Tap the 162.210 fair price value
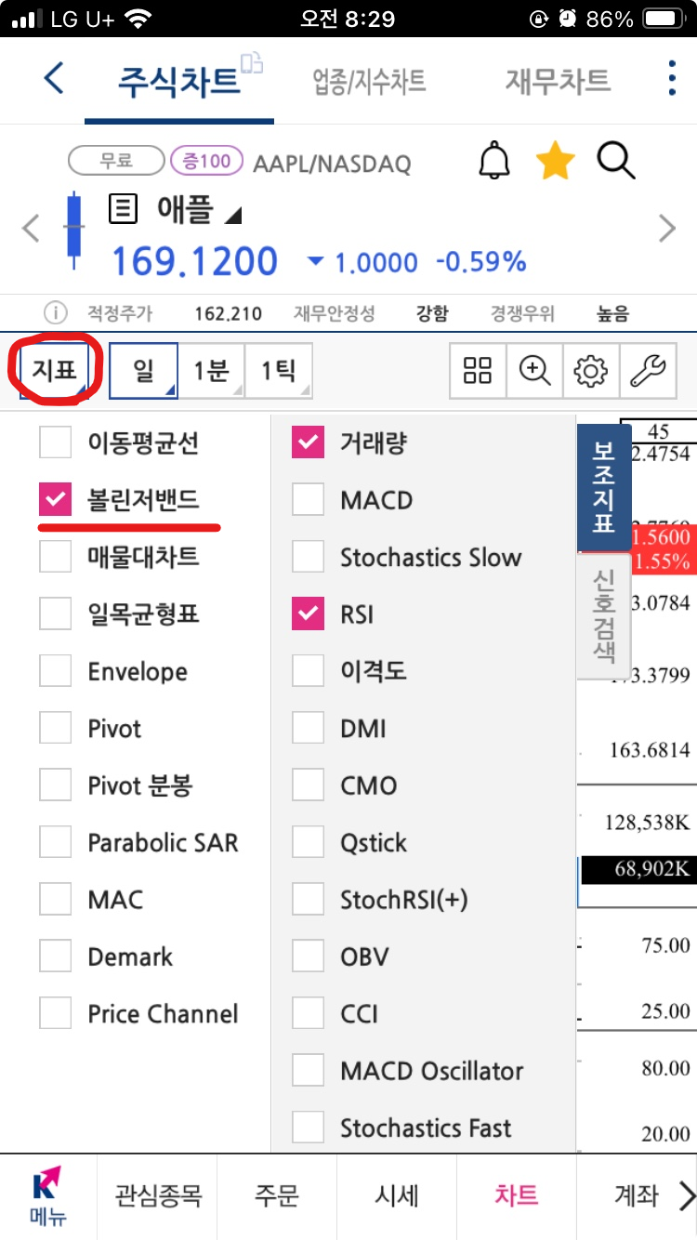The width and height of the screenshot is (697, 1240). point(228,314)
